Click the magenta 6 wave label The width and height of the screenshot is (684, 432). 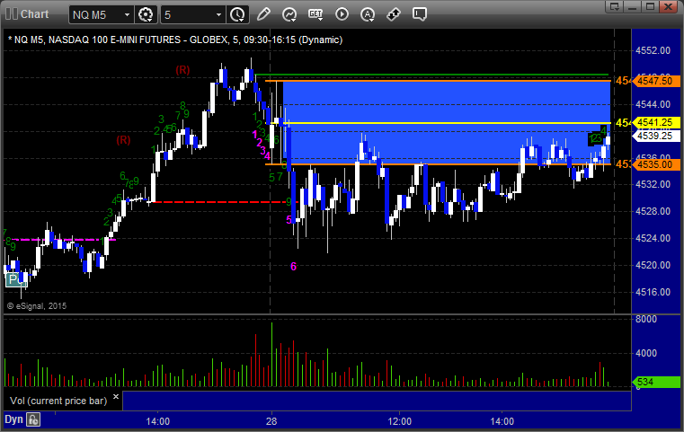[x=293, y=267]
